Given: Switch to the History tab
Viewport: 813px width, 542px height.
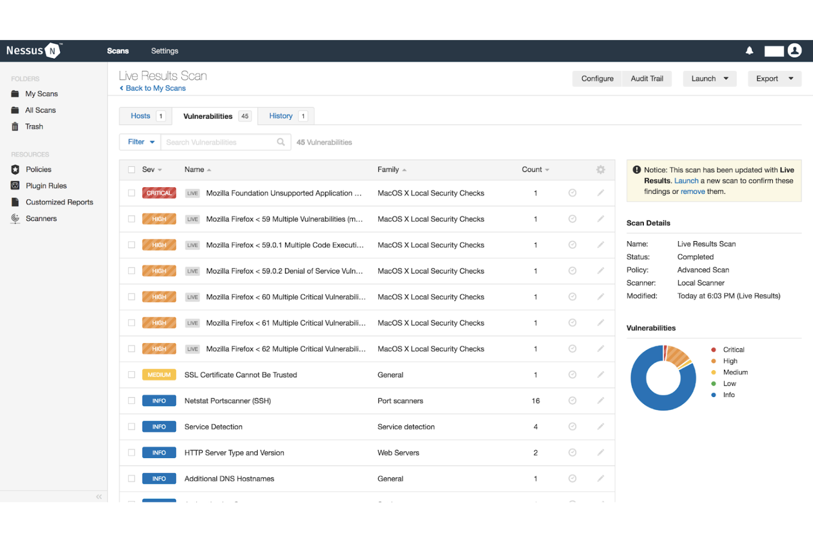Looking at the screenshot, I should (x=281, y=116).
